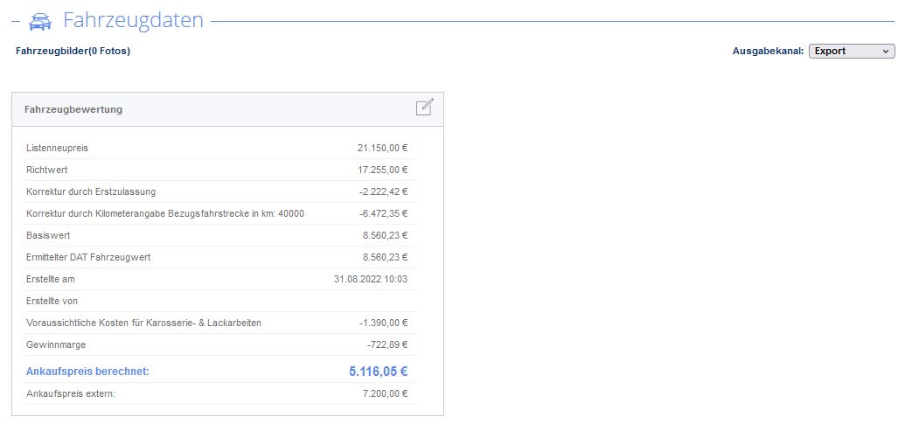
Task: Click the Richtwert value 17.255,00 €
Action: pos(383,170)
